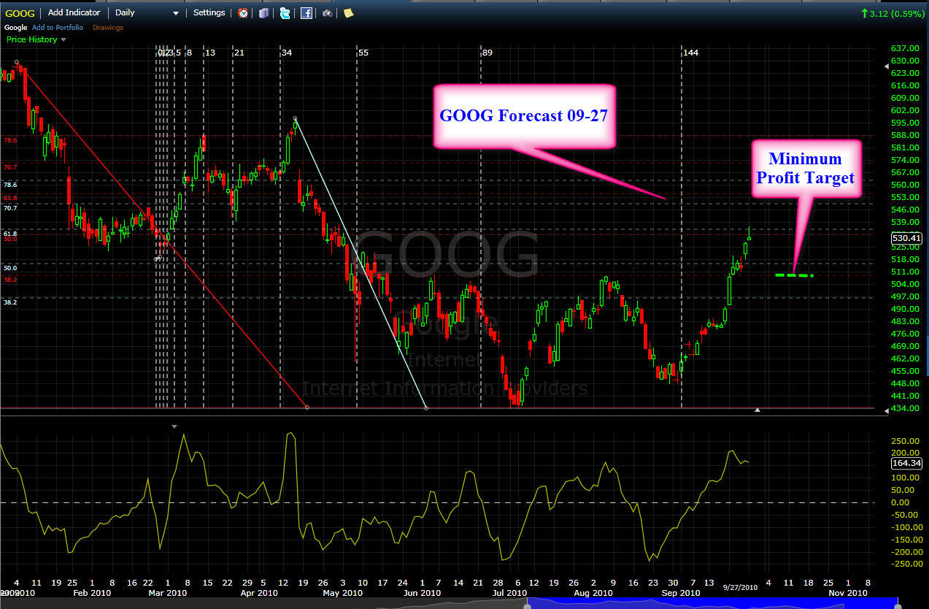Click the white 78.6 retracement label

[x=10, y=185]
